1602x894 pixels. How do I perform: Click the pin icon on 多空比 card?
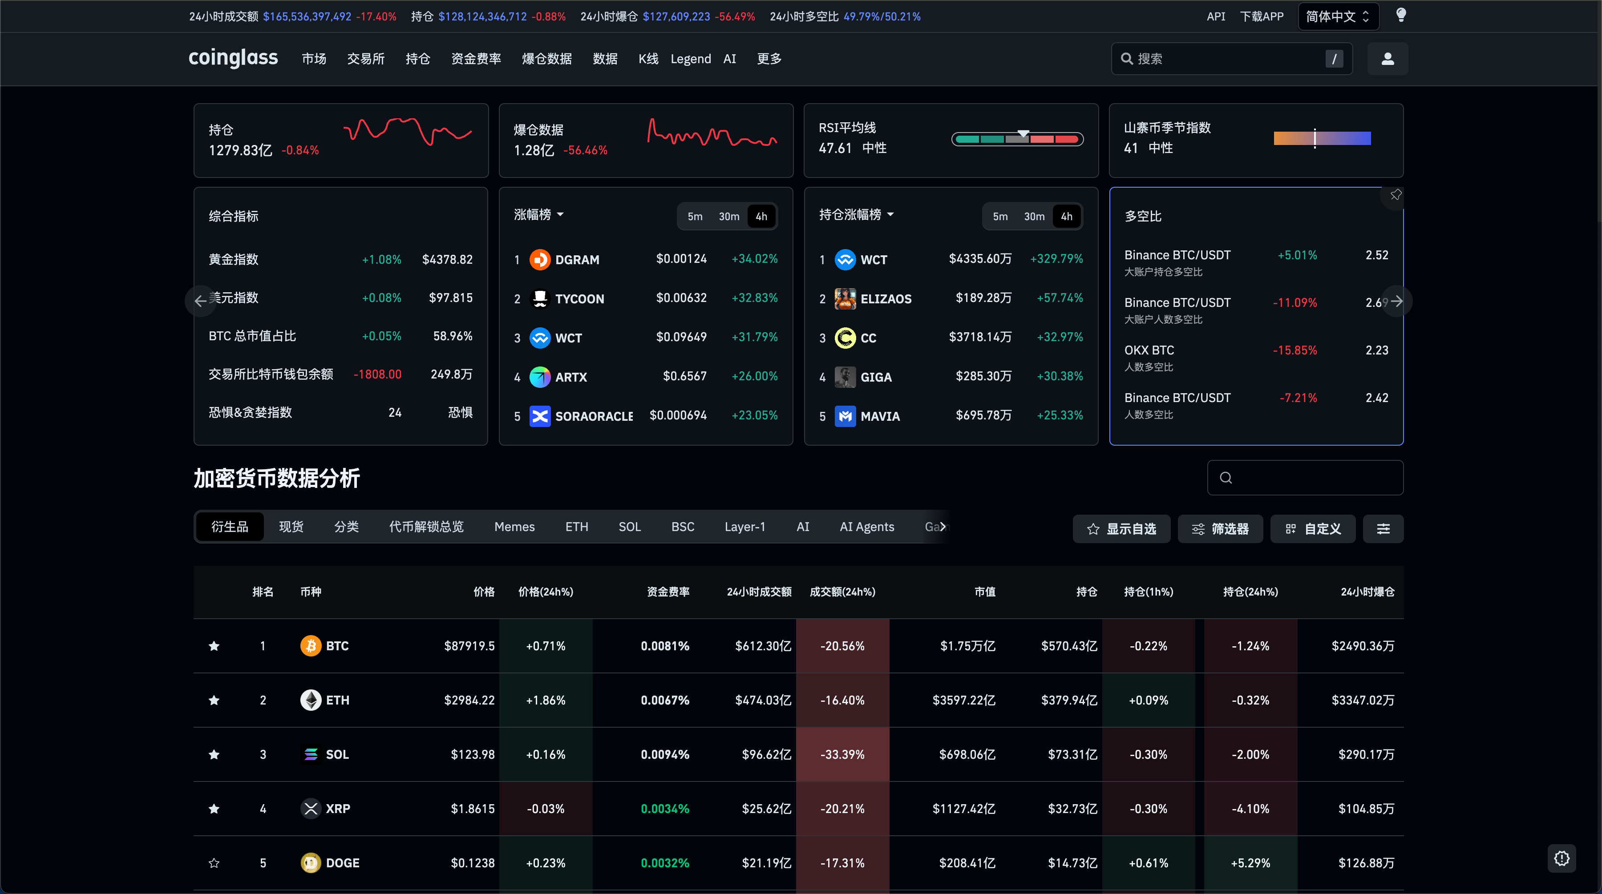pyautogui.click(x=1396, y=195)
